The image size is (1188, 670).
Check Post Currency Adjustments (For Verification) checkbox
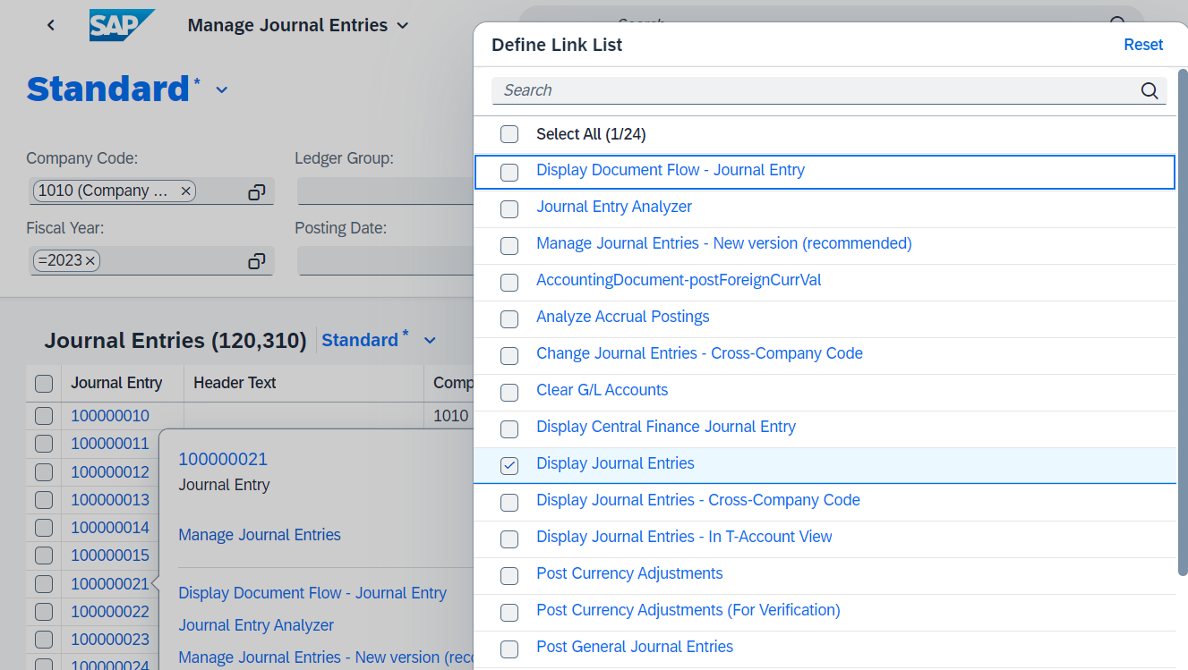coord(509,612)
